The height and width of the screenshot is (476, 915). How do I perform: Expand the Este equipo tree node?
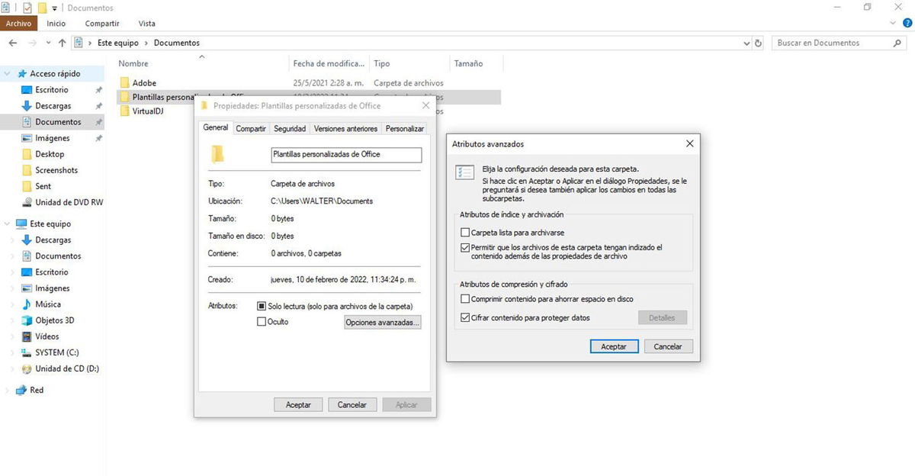pyautogui.click(x=6, y=224)
